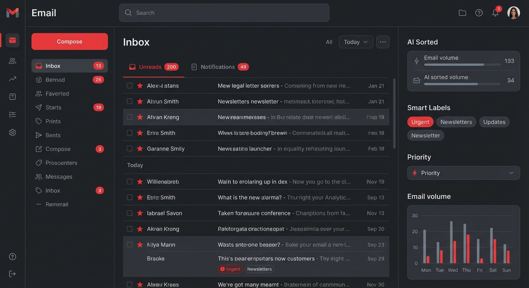
Task: Select the Urgent smart label
Action: (x=420, y=122)
